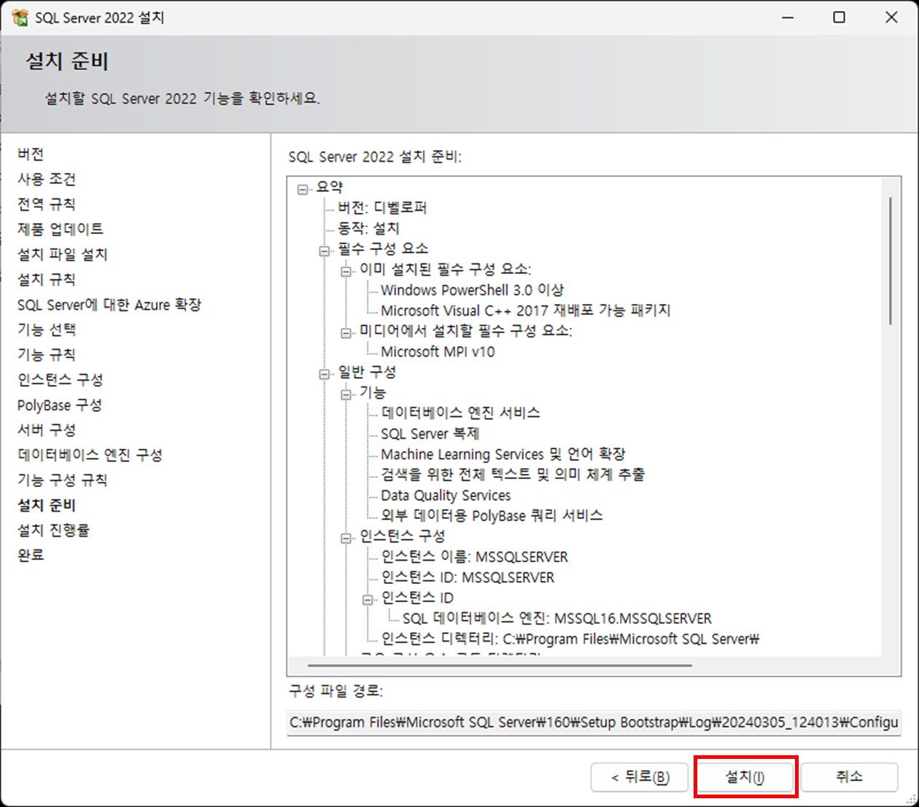Select the 설치 규칙 step
The image size is (919, 807).
coord(47,279)
